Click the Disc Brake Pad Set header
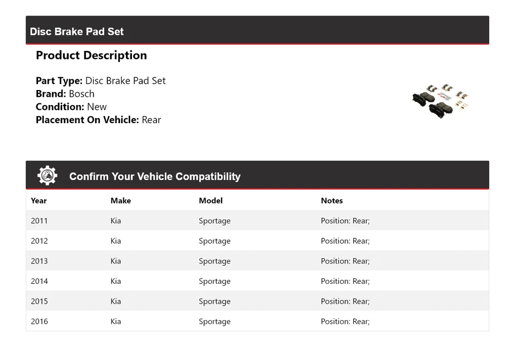The image size is (515, 347). 77,32
